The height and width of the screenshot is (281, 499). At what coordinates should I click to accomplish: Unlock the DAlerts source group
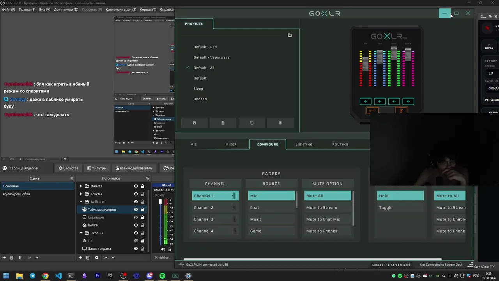[143, 186]
